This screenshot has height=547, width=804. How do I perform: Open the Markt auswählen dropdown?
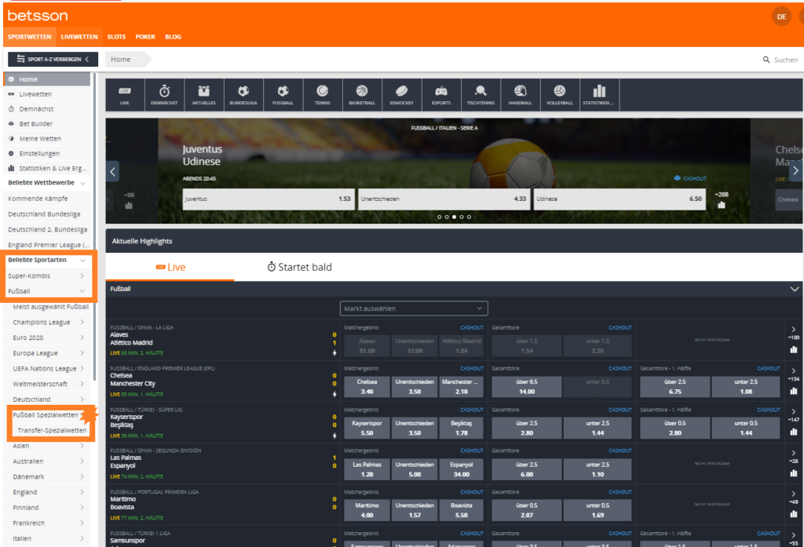tap(414, 308)
